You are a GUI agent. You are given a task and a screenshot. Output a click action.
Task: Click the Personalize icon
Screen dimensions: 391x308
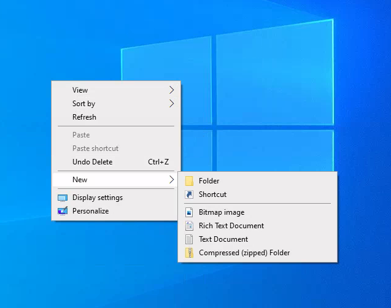pos(62,211)
